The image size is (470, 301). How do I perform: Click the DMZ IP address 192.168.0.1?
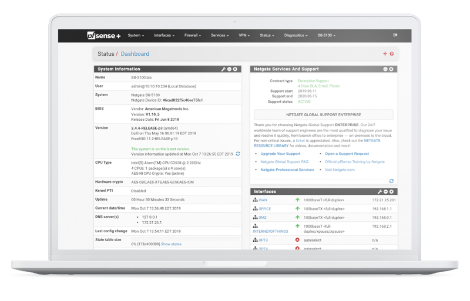click(381, 218)
